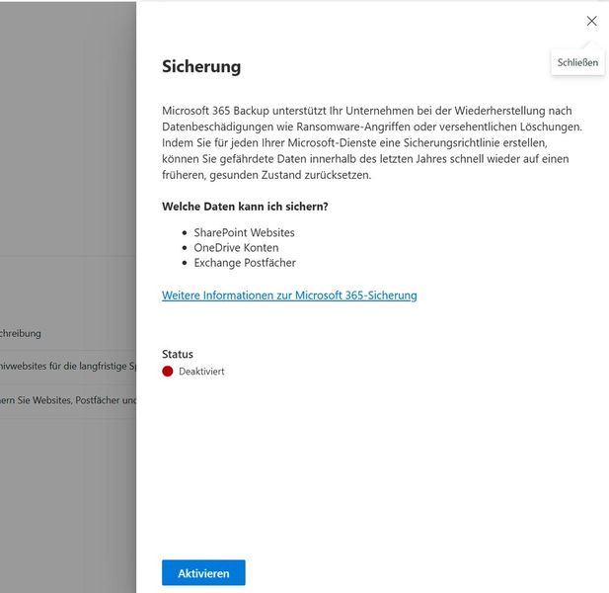
Task: Select the 'SharePoint Websites' list item
Action: tap(244, 232)
